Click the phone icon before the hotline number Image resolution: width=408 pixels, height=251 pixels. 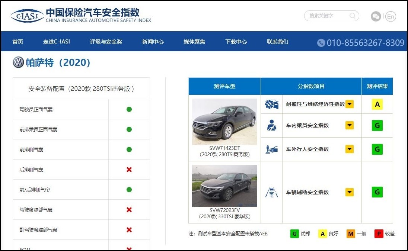[x=321, y=43]
